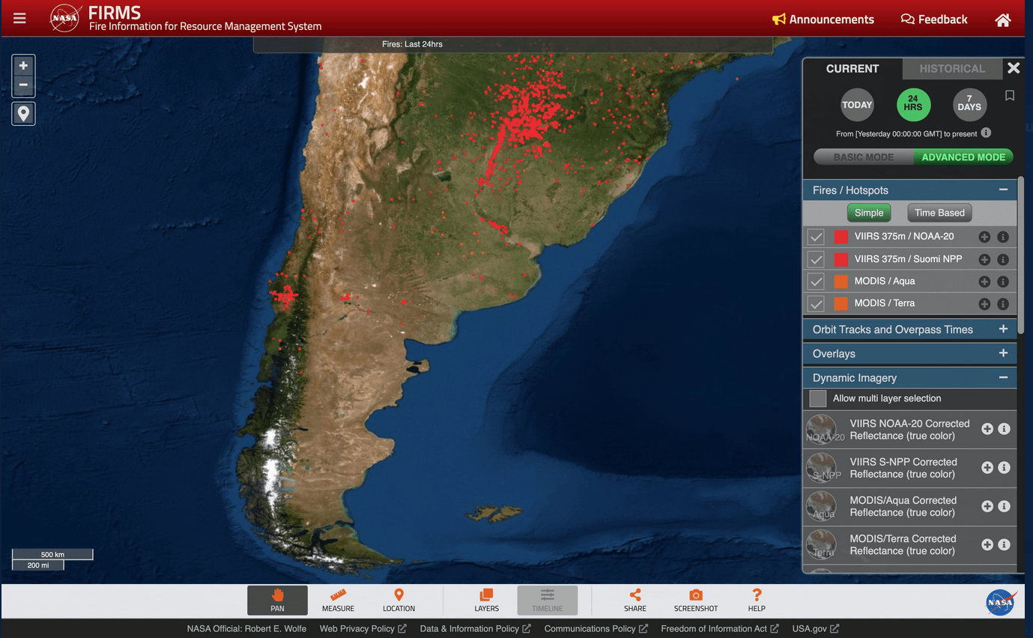Open the Web Privacy Policy link
This screenshot has height=638, width=1033.
click(363, 629)
